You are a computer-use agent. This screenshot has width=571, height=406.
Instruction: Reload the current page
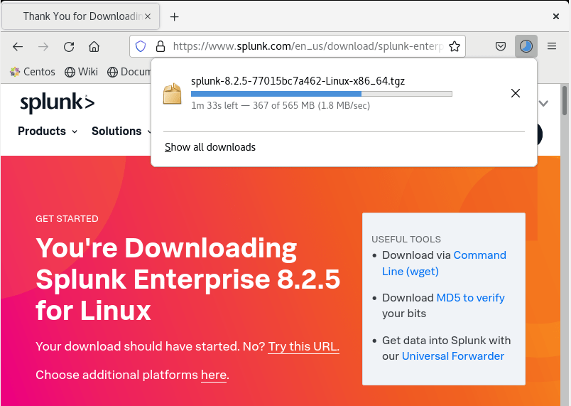(x=69, y=47)
